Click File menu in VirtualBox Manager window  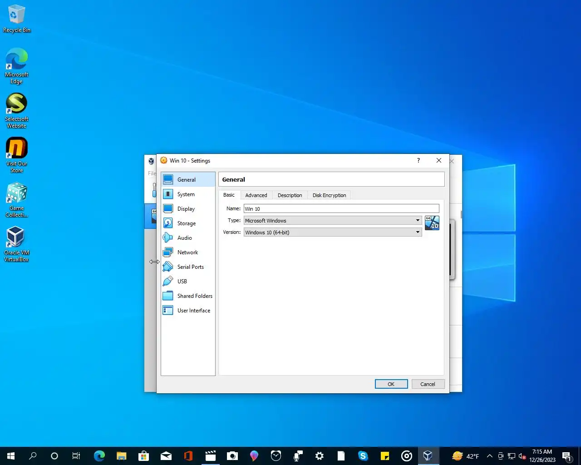tap(152, 173)
